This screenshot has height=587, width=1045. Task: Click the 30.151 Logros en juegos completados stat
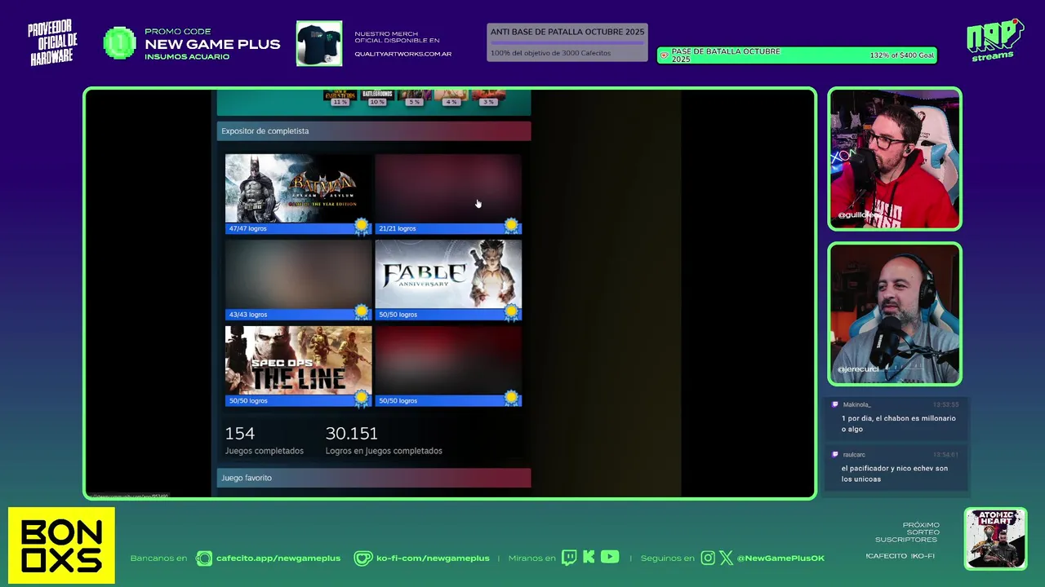click(x=384, y=440)
